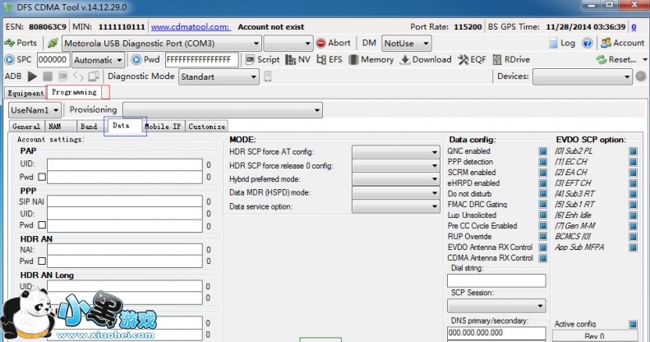Click the round indicator beside Devices
650x342 pixels.
640,76
